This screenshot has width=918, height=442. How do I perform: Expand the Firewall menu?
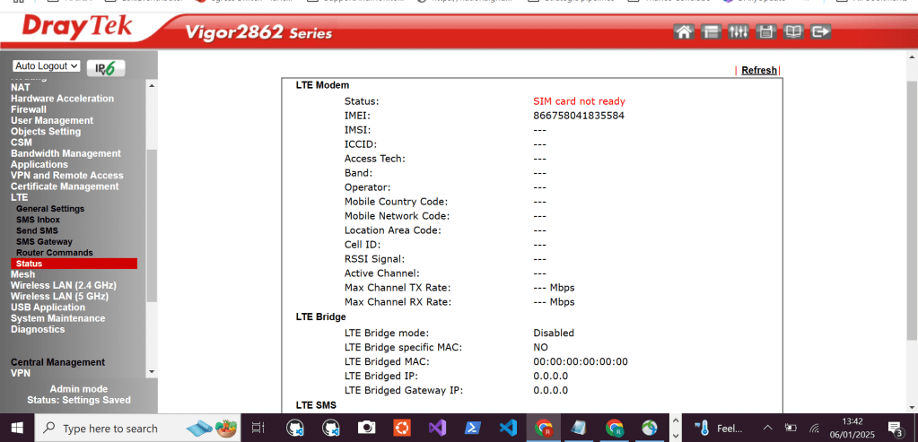point(28,109)
